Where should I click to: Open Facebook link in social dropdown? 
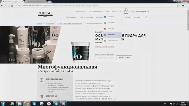[x=112, y=17]
